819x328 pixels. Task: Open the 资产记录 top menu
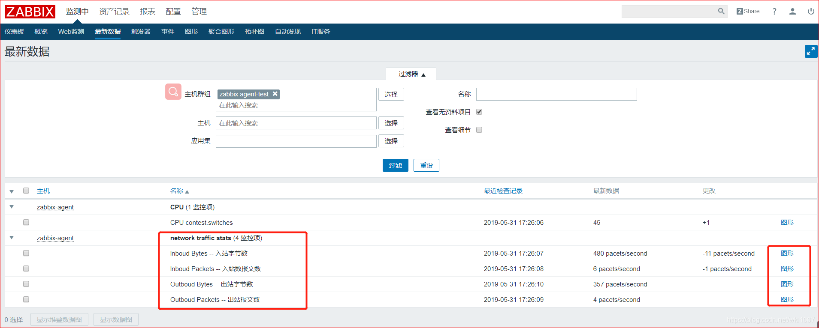tap(114, 12)
